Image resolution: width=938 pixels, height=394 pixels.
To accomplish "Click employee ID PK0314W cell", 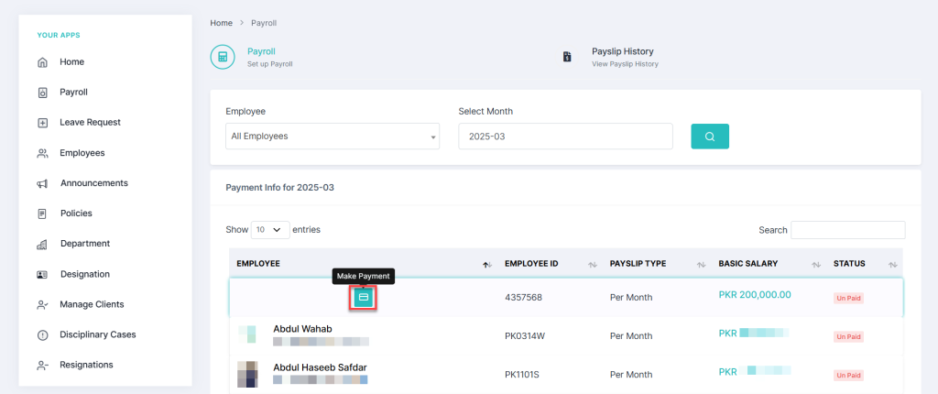I will pyautogui.click(x=525, y=336).
